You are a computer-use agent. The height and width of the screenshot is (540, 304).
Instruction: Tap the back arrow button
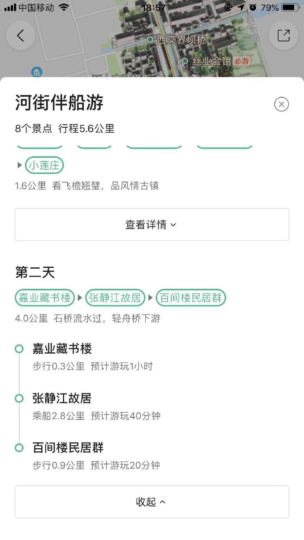(x=21, y=36)
